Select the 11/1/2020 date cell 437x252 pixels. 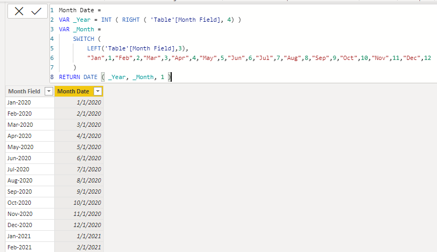[x=79, y=214]
